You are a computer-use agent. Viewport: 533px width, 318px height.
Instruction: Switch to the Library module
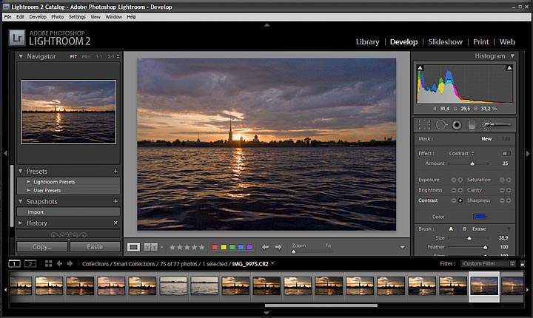tap(367, 42)
